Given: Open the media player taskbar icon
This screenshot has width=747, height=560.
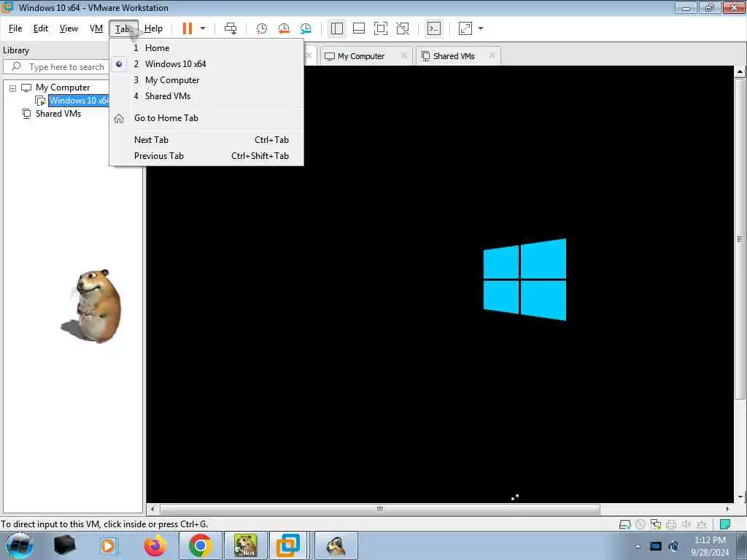Looking at the screenshot, I should click(108, 545).
